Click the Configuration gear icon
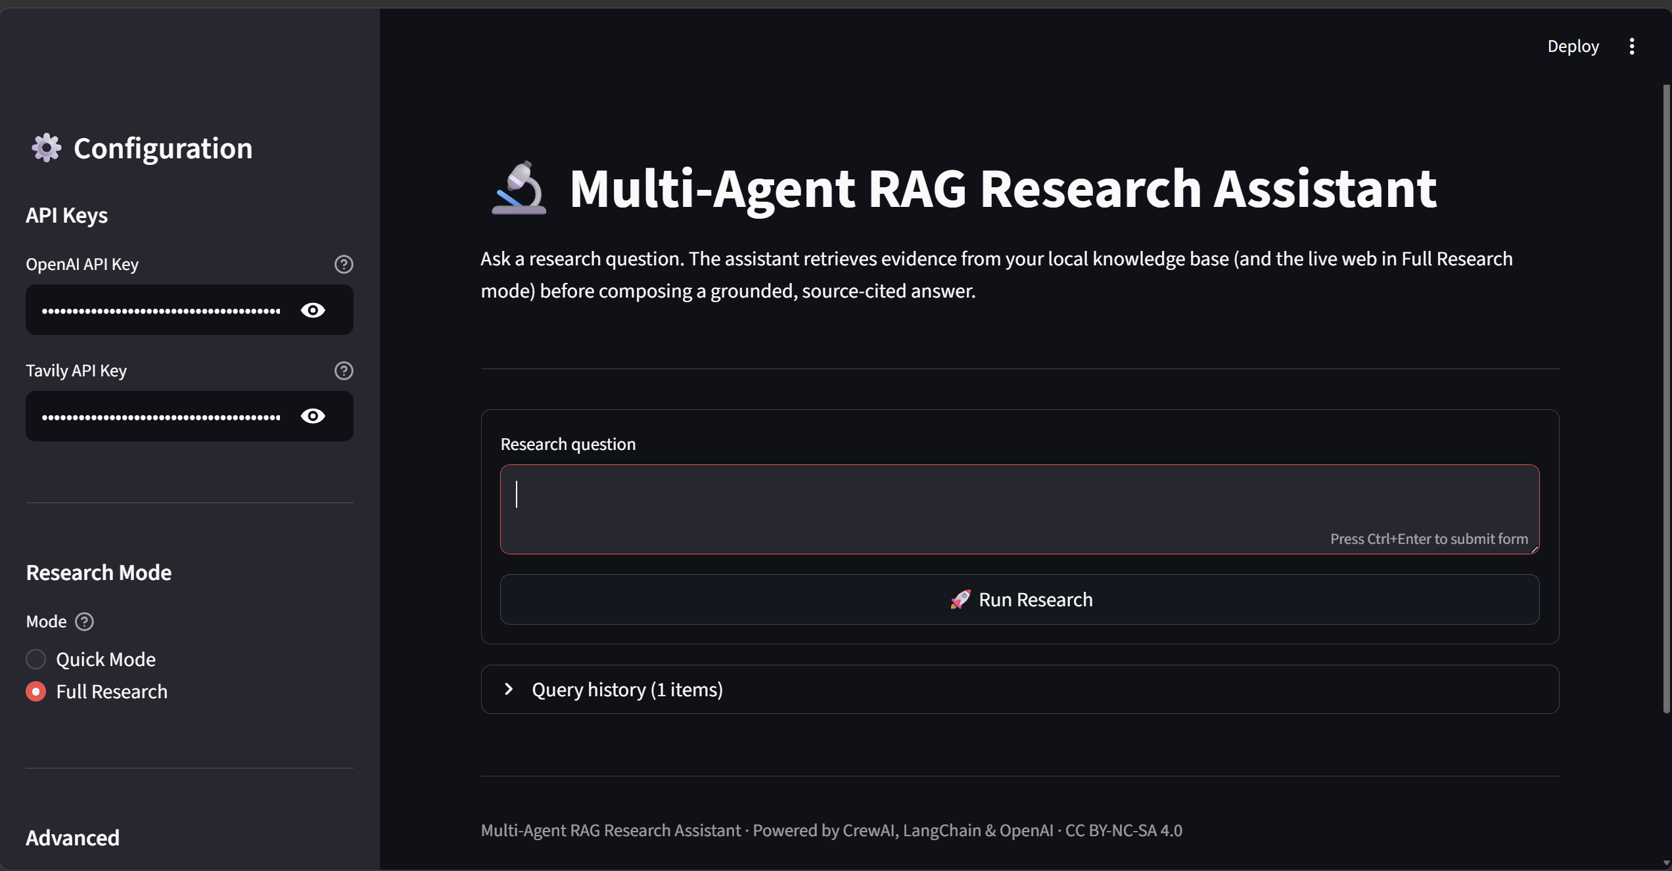 coord(47,148)
